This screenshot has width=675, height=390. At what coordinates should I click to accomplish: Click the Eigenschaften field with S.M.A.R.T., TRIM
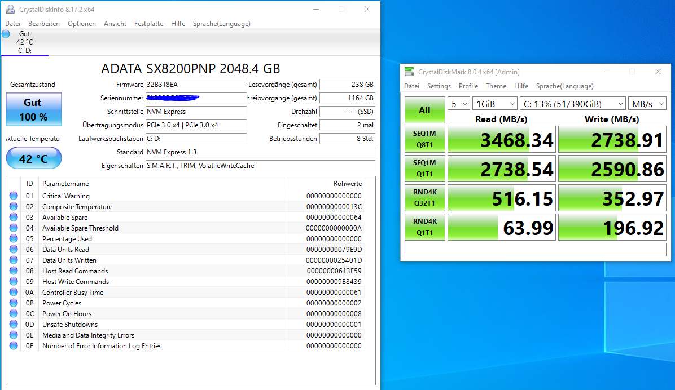[260, 166]
